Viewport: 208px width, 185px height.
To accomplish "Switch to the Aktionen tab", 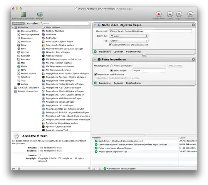I will [x=18, y=23].
